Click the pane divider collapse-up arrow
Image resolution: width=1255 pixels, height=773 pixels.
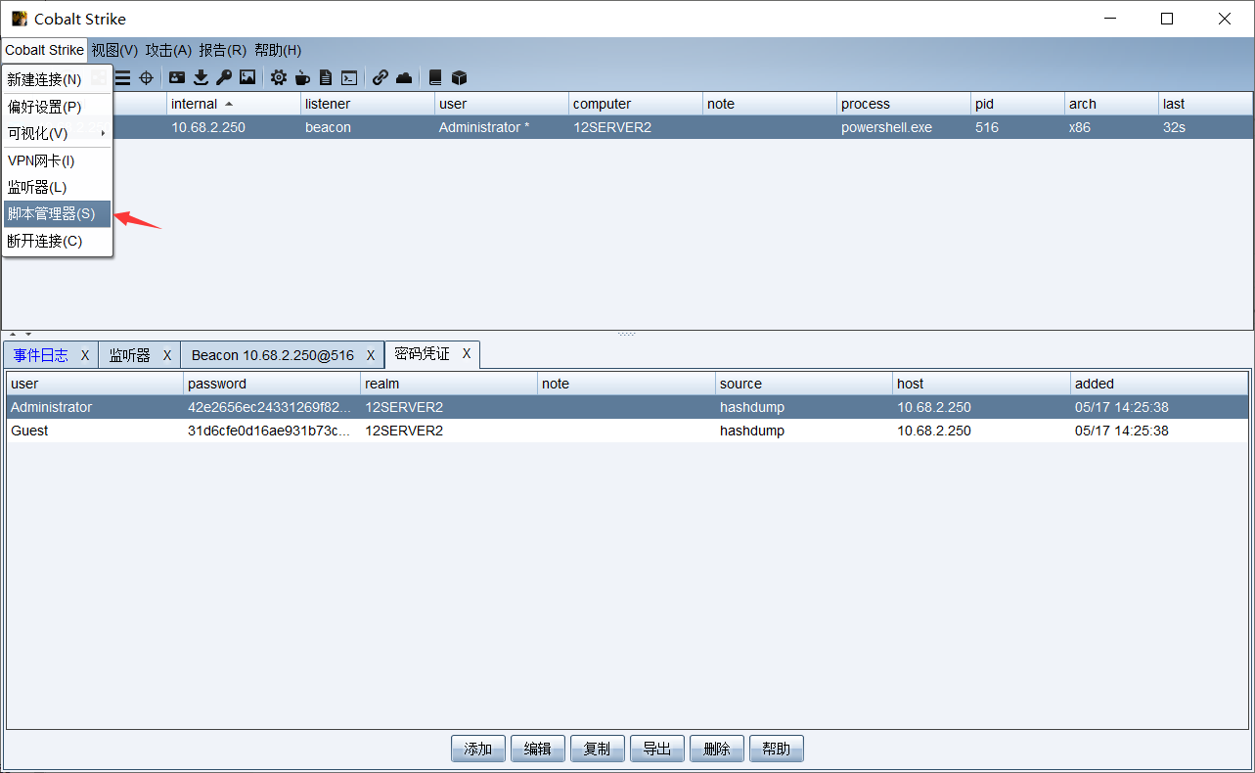click(x=14, y=335)
